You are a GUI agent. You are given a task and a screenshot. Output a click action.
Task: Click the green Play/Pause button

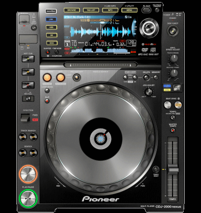point(28,198)
